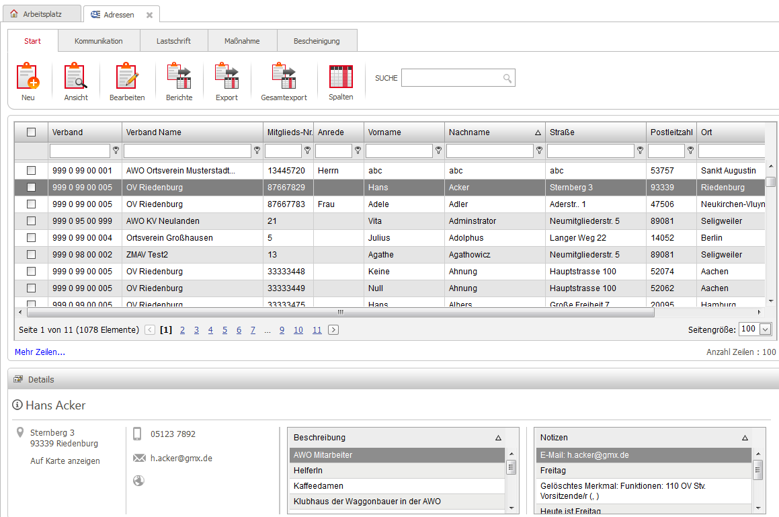This screenshot has height=517, width=779.
Task: Click the Beschreibung list scroll down arrow
Action: pos(511,508)
